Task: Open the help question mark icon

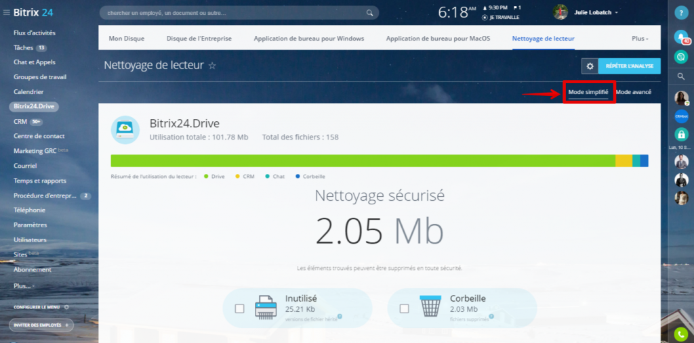Action: (681, 13)
